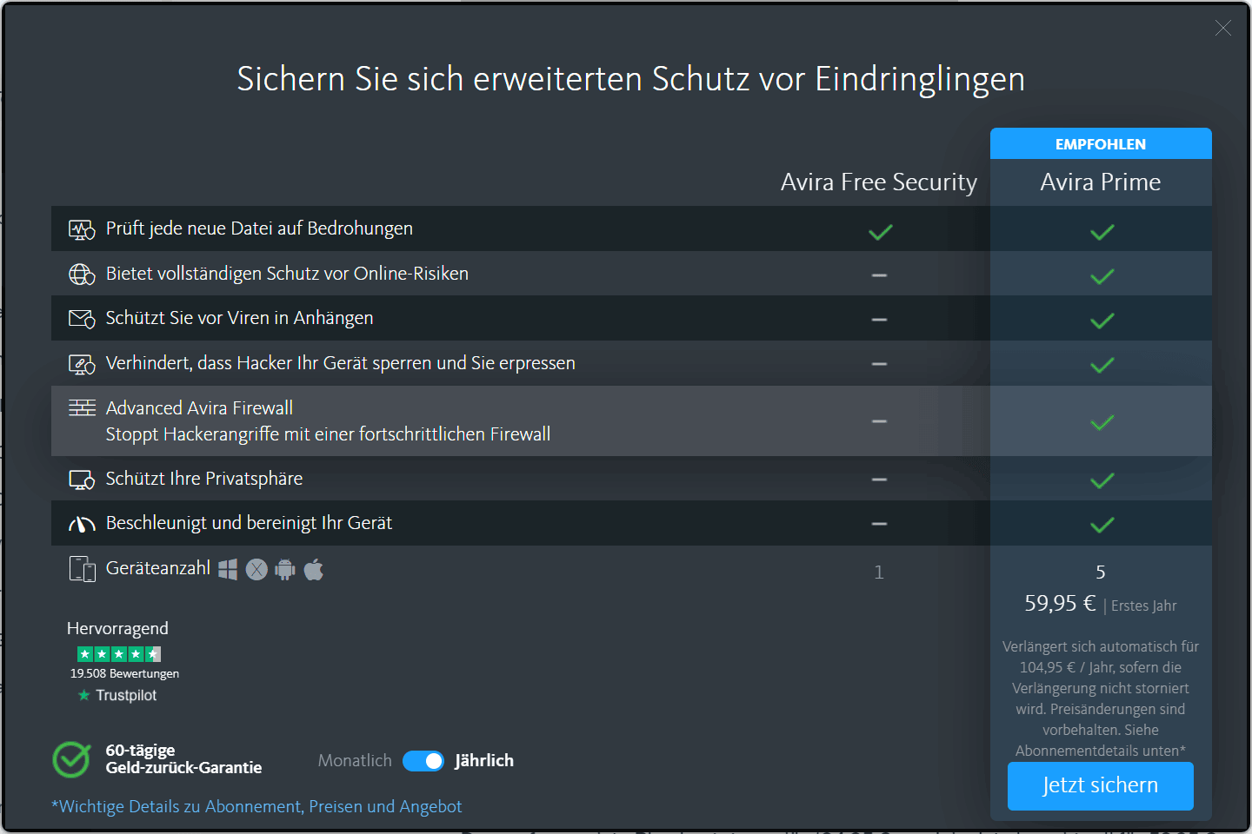Image resolution: width=1252 pixels, height=834 pixels.
Task: Click the auto-renewal notice text under price
Action: click(1101, 698)
